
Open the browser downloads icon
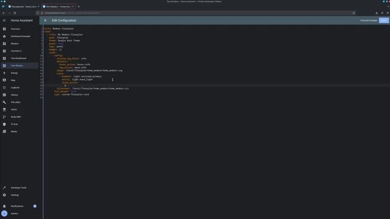tap(377, 13)
